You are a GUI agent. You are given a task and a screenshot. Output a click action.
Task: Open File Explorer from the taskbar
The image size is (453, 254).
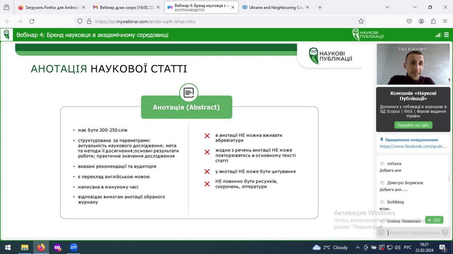[x=25, y=248]
